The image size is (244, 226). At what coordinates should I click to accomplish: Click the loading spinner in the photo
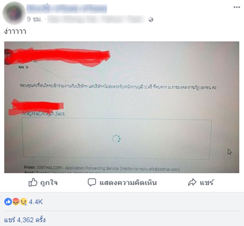(x=116, y=138)
